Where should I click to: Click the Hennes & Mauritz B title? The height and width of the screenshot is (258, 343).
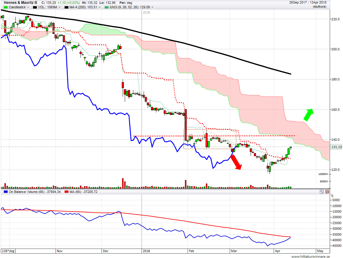point(20,3)
